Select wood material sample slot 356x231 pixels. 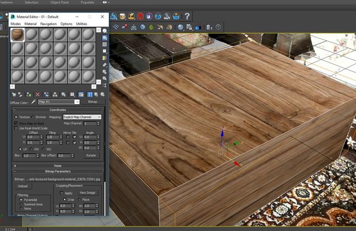click(x=18, y=35)
